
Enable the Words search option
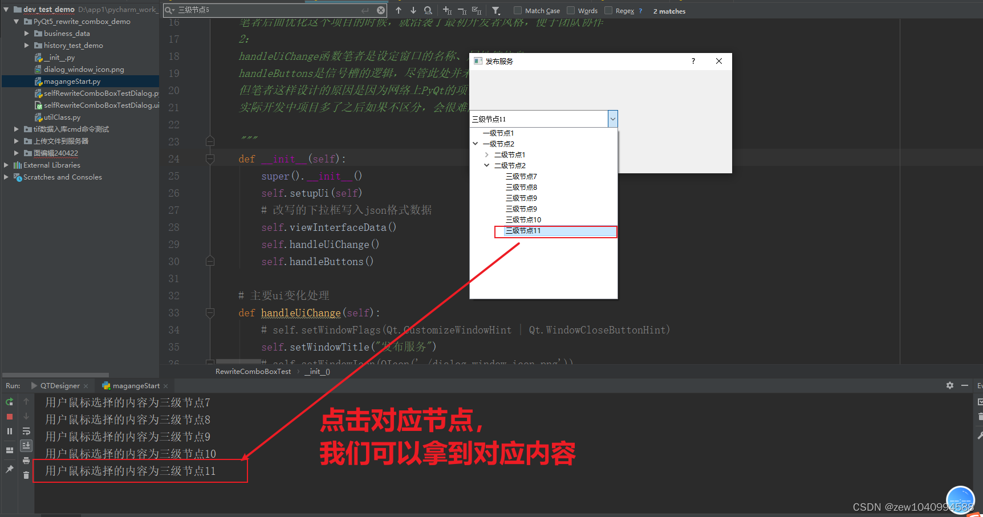click(570, 10)
